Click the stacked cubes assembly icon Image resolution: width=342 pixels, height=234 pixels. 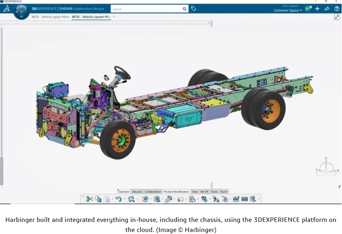[157, 199]
